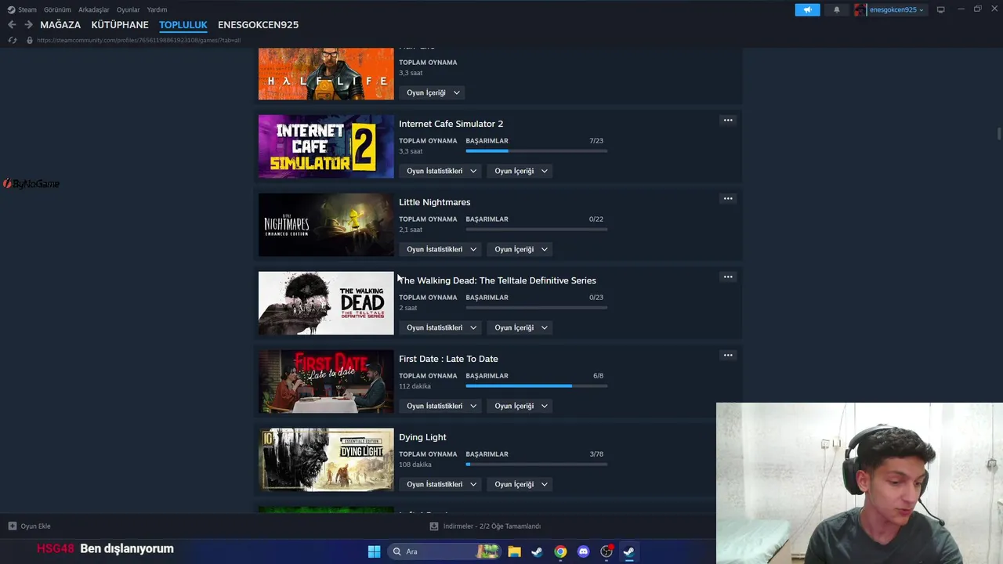1003x564 pixels.
Task: Click the Dying Light game thumbnail
Action: tap(326, 460)
